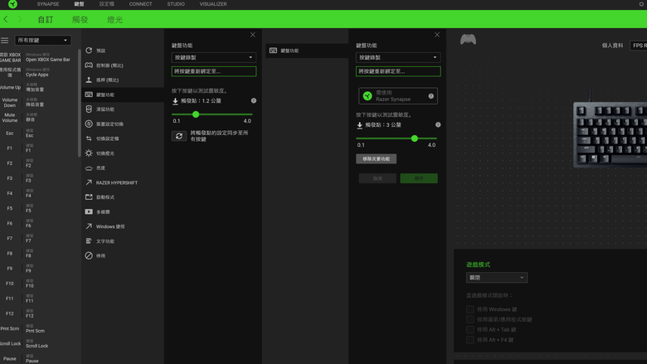The height and width of the screenshot is (364, 647).
Task: Click info icon in Razer Synapse required box
Action: pos(431,96)
